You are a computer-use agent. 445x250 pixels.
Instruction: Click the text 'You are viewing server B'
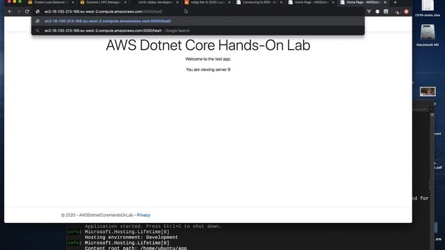click(208, 69)
